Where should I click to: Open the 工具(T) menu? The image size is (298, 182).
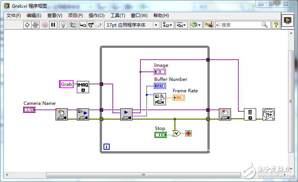coord(118,16)
